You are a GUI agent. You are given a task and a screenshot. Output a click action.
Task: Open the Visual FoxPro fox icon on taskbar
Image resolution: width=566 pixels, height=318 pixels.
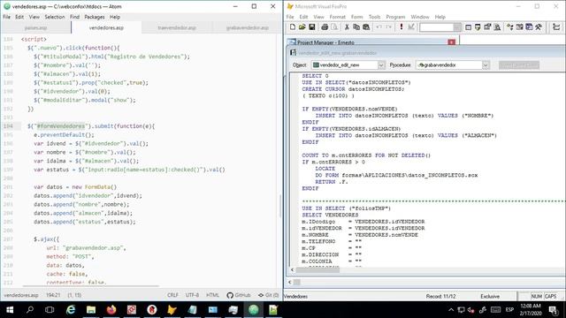(172, 310)
